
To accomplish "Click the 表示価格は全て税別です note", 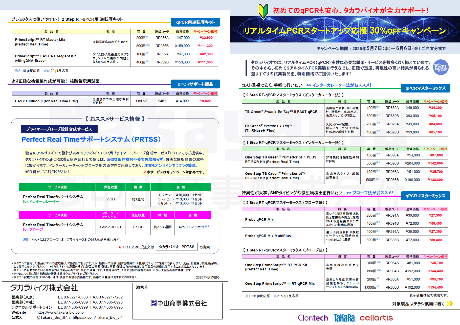I will click(x=429, y=295).
